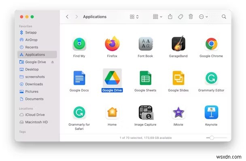Open Pictures in the sidebar
Image resolution: width=246 pixels, height=161 pixels.
[x=37, y=91]
